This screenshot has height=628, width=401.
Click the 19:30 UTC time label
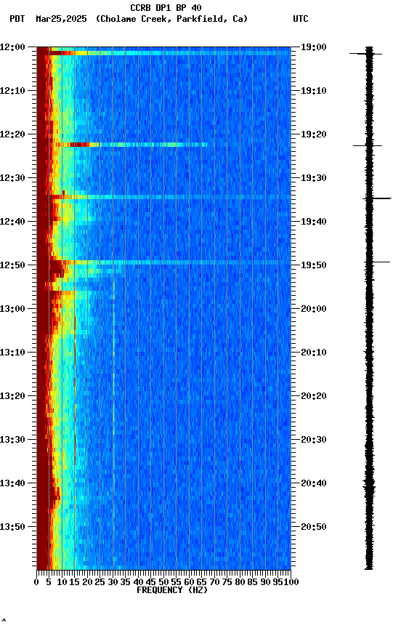[314, 178]
